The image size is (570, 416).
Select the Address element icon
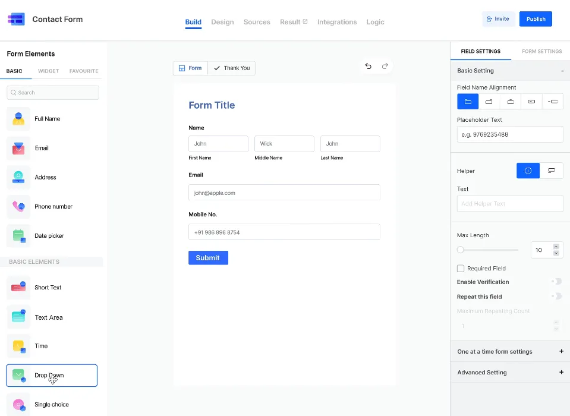18,177
